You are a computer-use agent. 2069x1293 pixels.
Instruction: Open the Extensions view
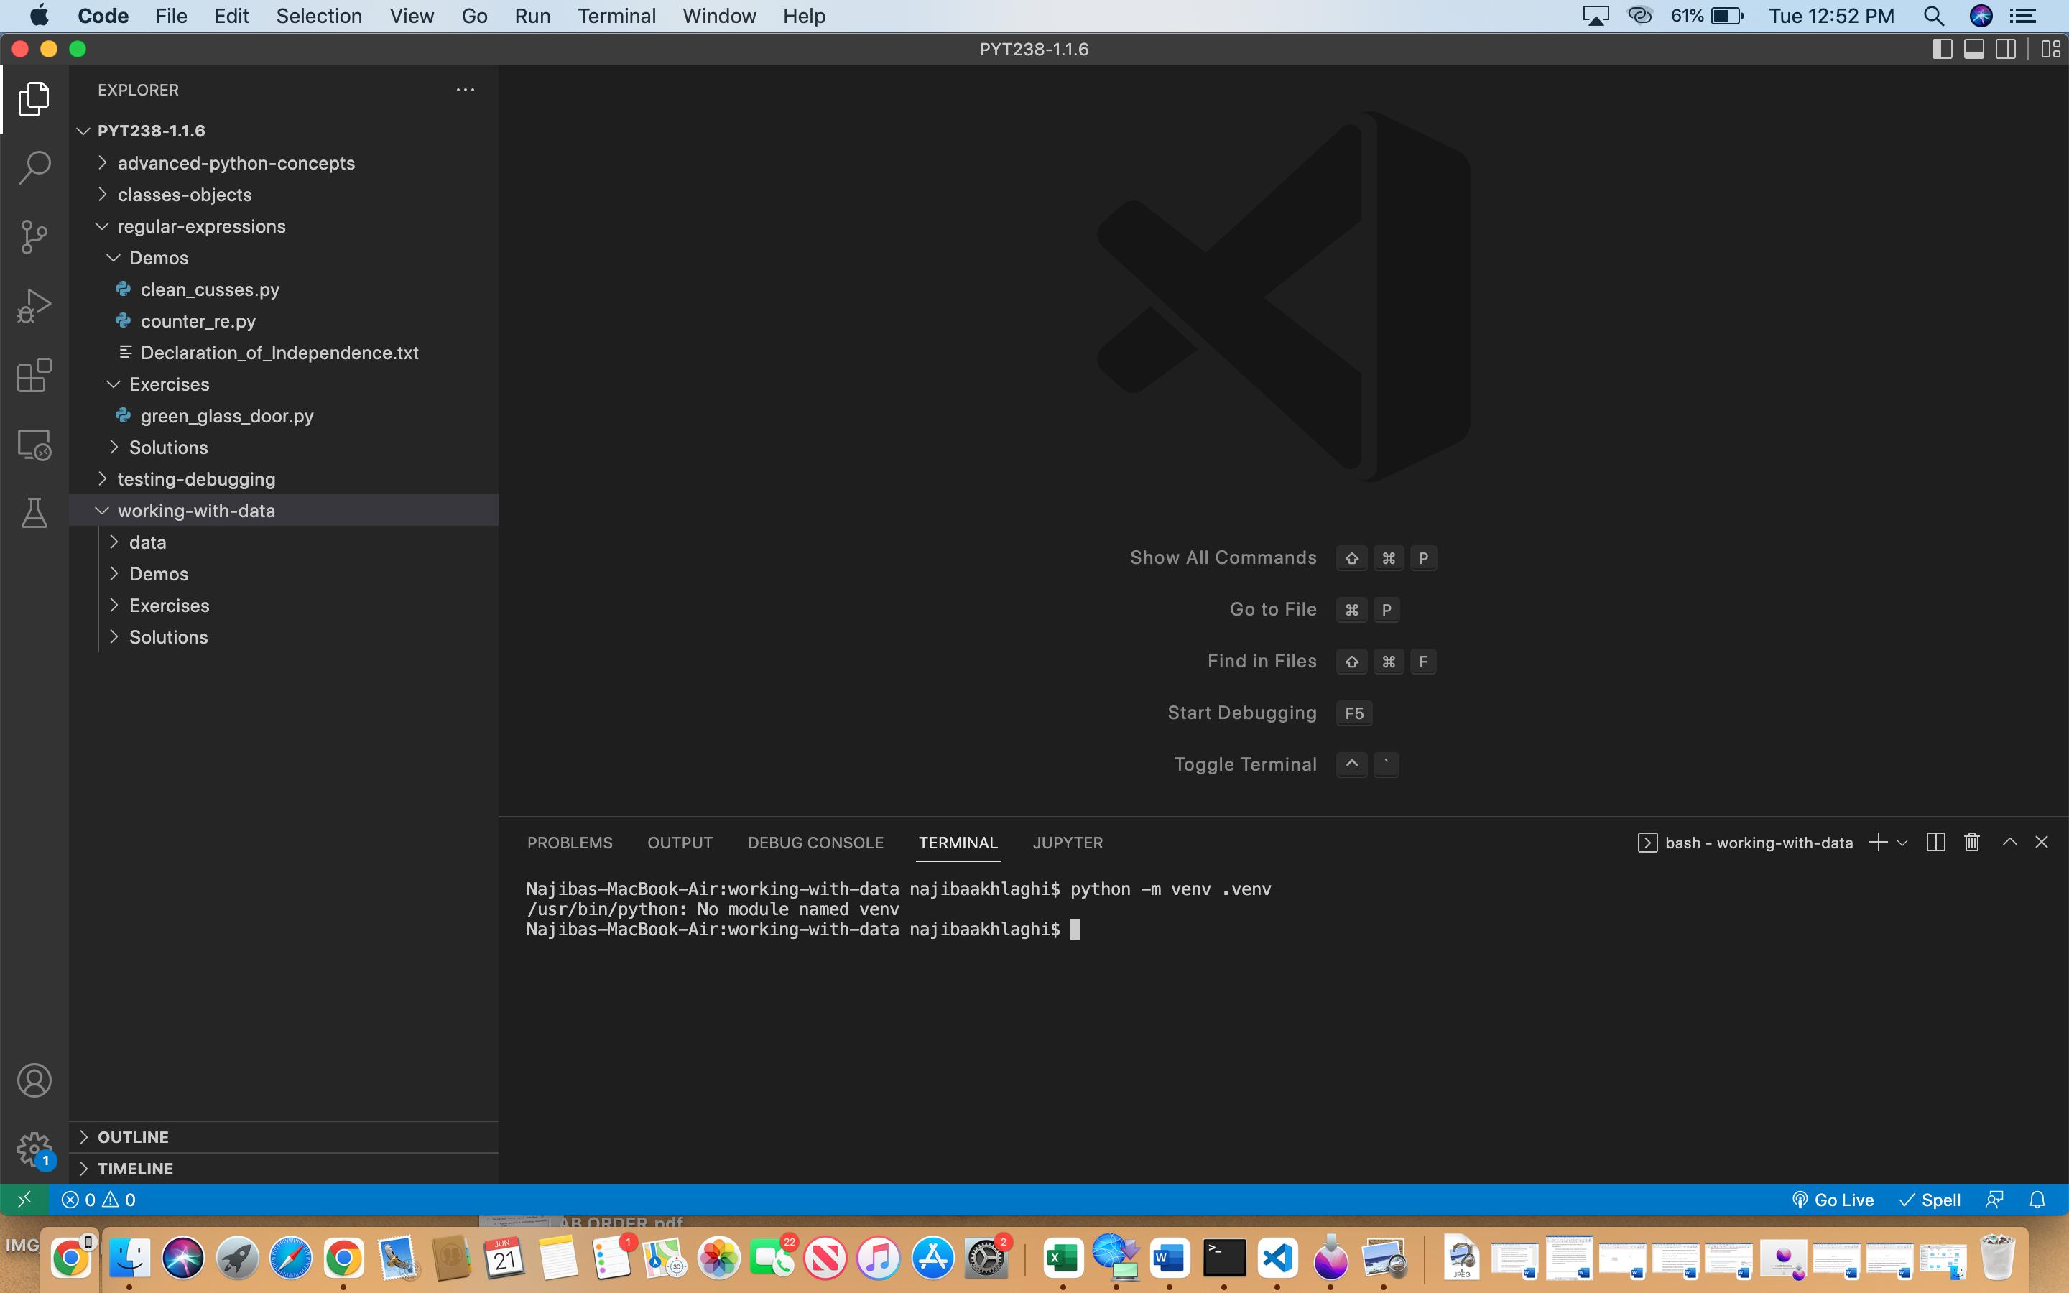[x=34, y=376]
